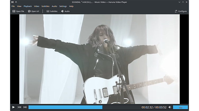Open the Settings menu
The image size is (199, 111).
pyautogui.click(x=63, y=6)
